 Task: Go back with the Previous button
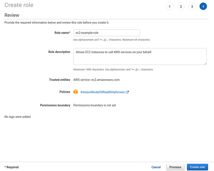175,167
